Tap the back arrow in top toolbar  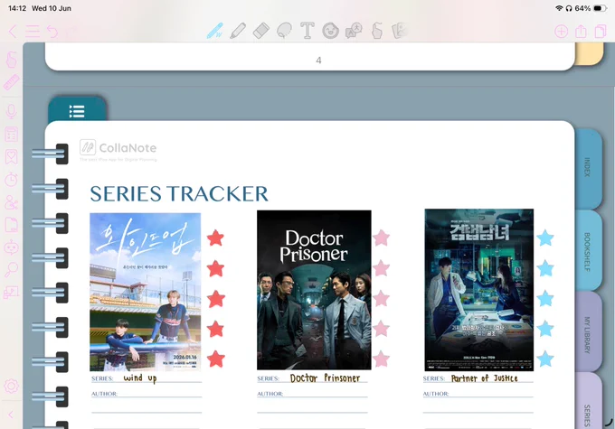13,31
